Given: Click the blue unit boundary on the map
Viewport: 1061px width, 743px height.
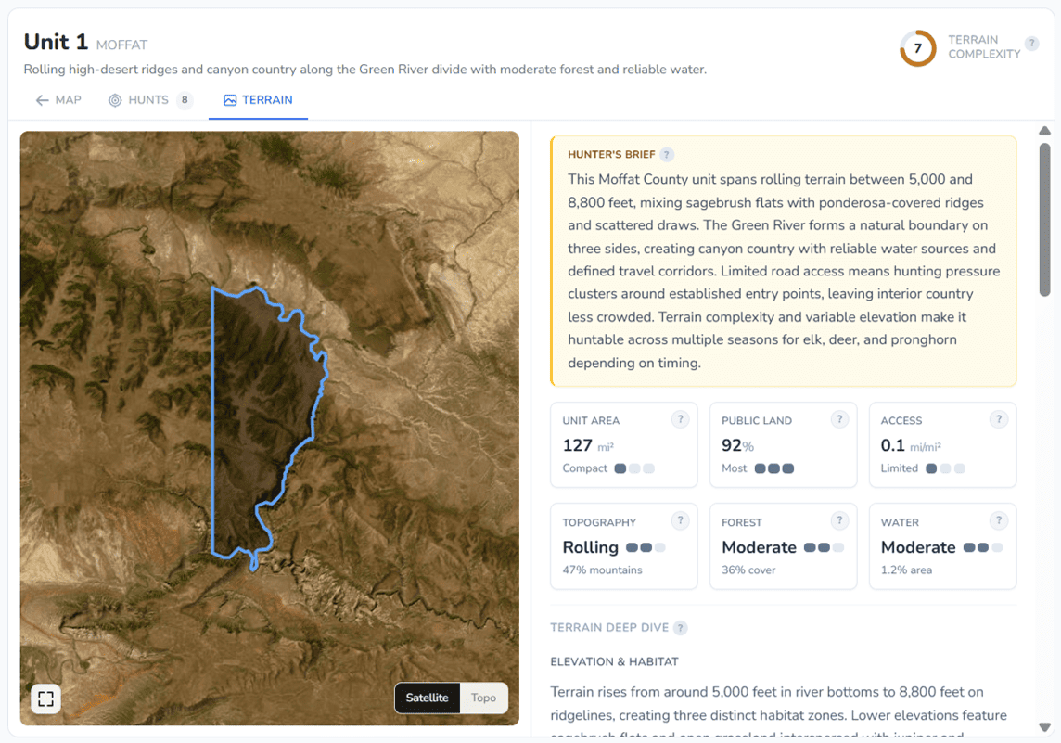Looking at the screenshot, I should tap(213, 417).
